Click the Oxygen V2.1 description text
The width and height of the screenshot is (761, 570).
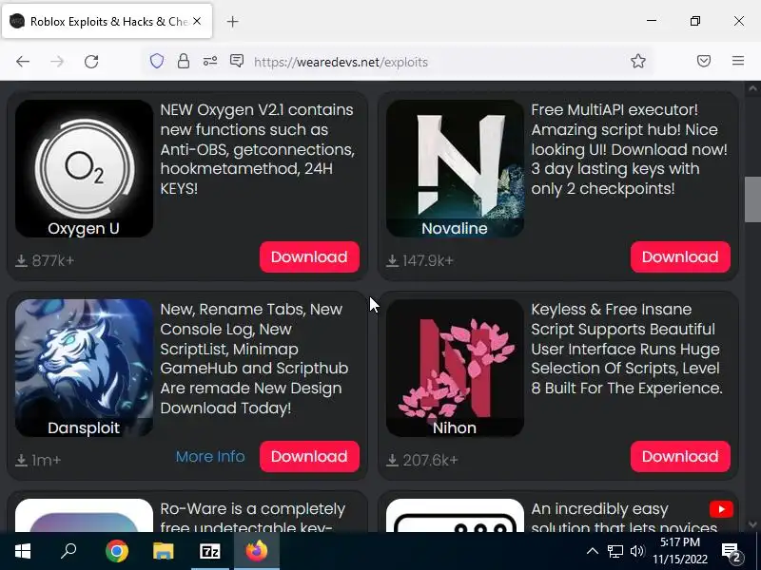tap(258, 149)
